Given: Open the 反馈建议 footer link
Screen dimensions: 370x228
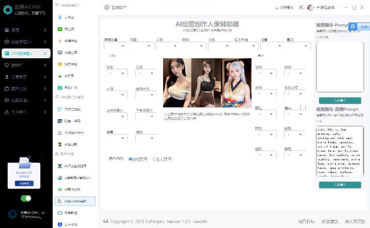Looking at the screenshot, I should pyautogui.click(x=330, y=221).
